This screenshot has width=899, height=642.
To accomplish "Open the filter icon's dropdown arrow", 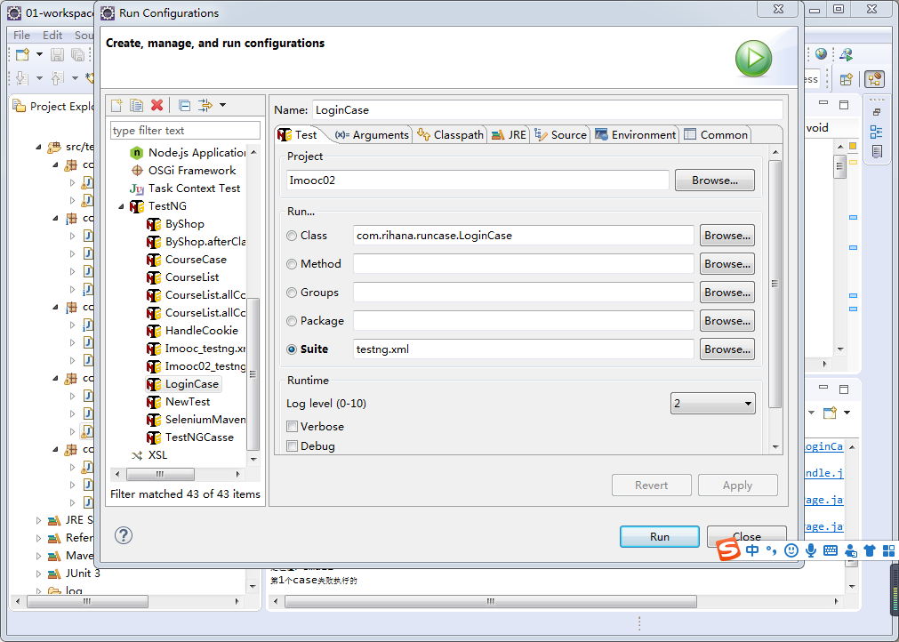I will (x=222, y=105).
